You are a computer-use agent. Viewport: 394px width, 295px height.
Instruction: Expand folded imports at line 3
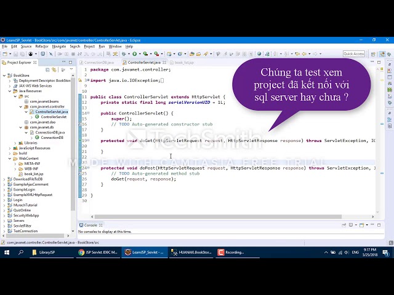[x=88, y=81]
